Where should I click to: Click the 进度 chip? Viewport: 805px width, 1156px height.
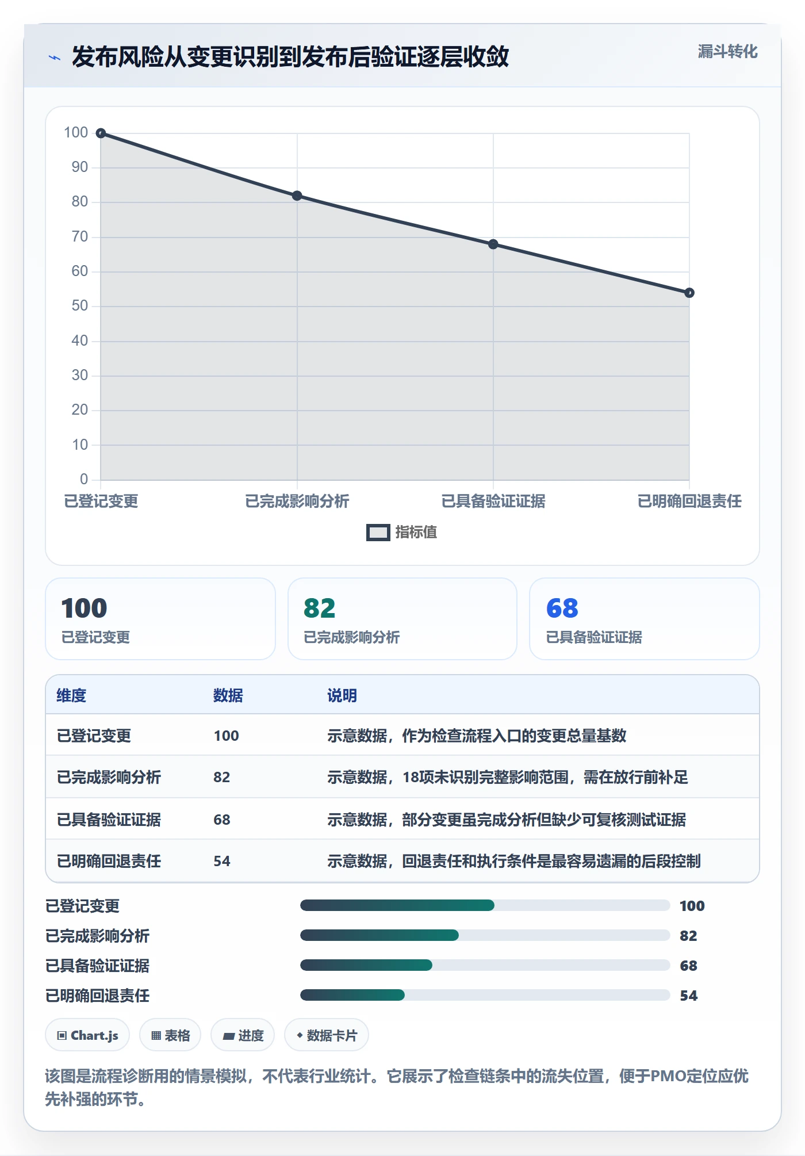(243, 1035)
